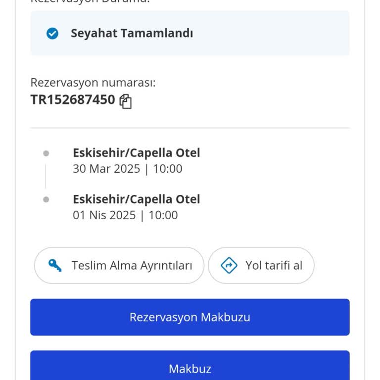Copy the reservation number with the copy icon

pyautogui.click(x=126, y=101)
